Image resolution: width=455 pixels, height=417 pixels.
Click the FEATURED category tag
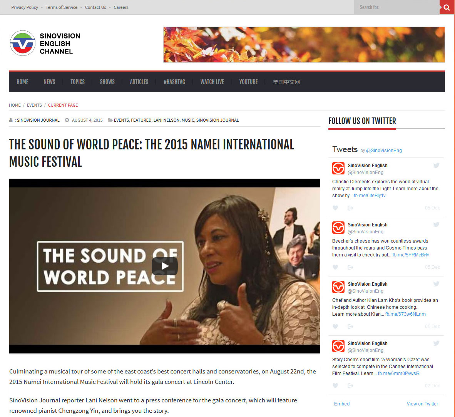[x=141, y=120]
